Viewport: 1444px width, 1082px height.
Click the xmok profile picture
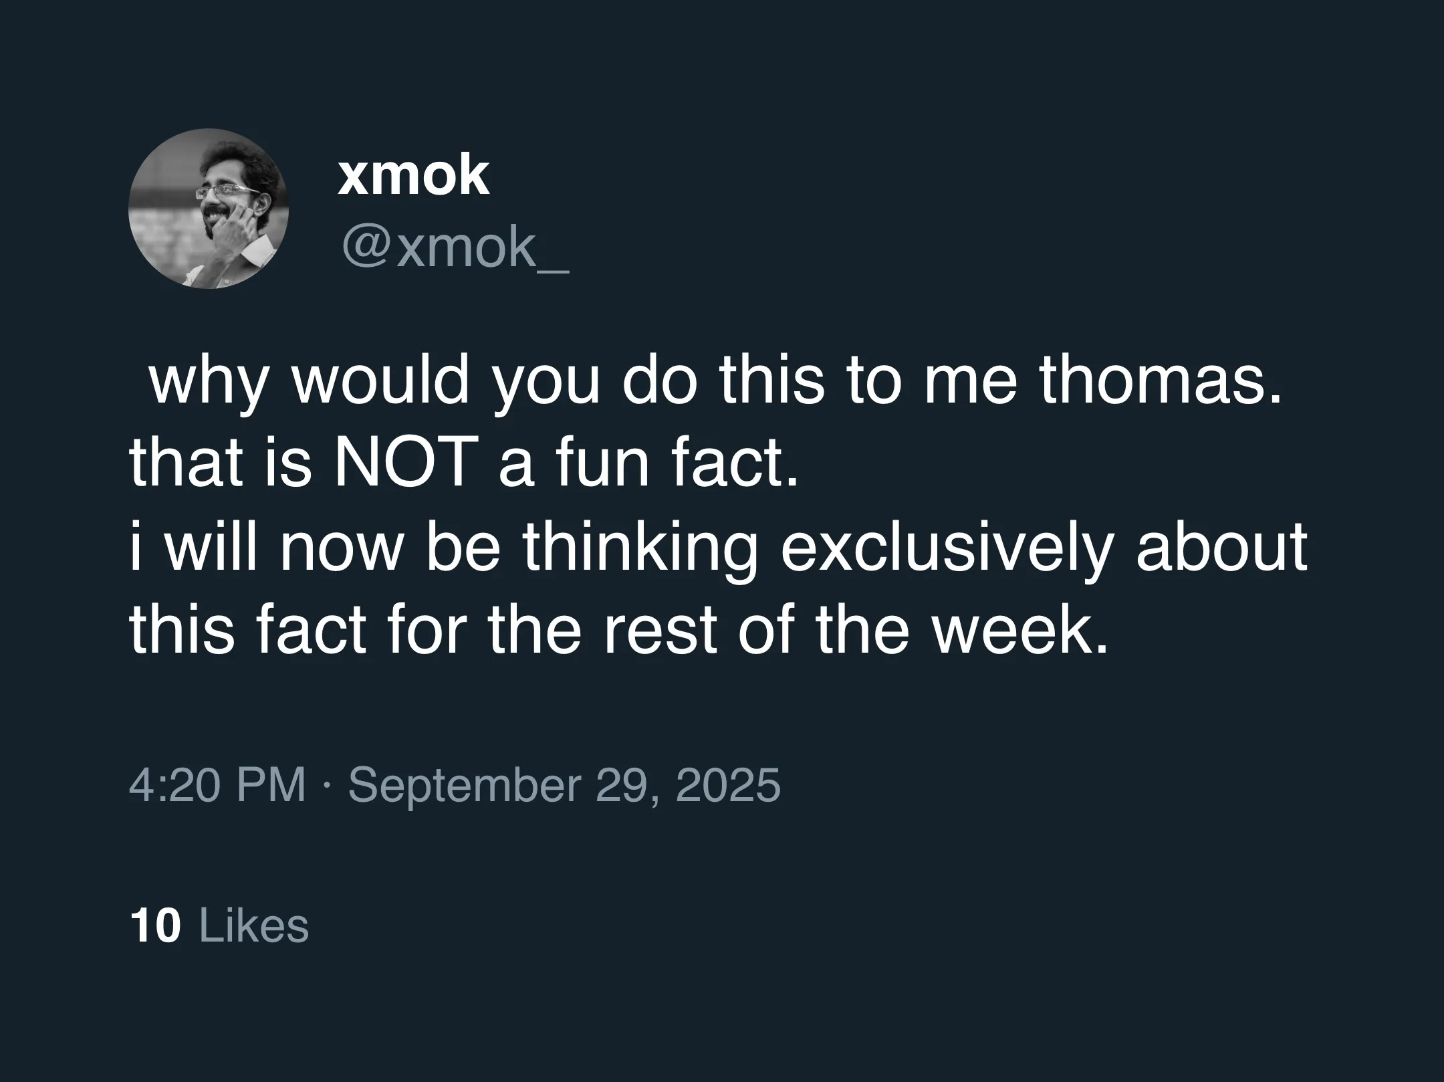[x=208, y=209]
